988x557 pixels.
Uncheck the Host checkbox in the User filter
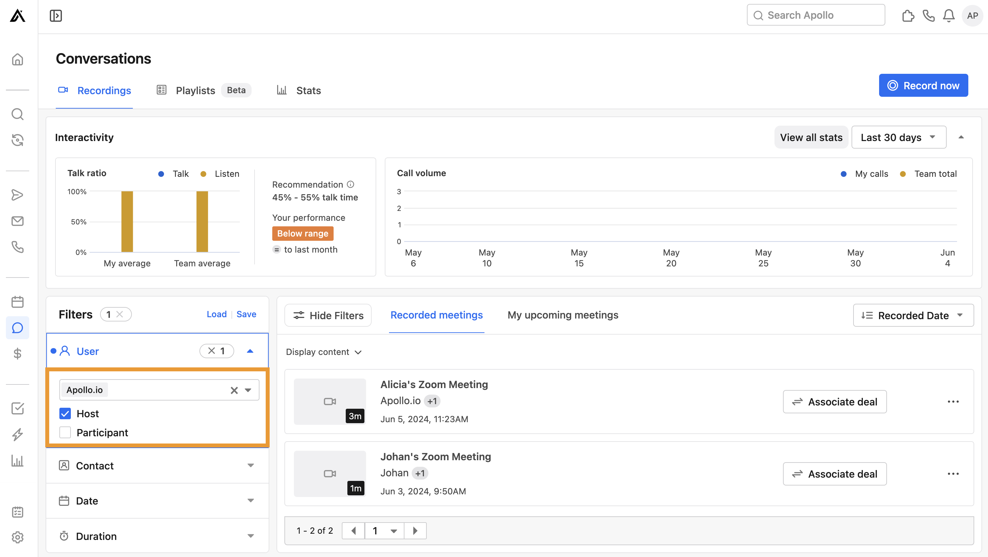(x=65, y=414)
